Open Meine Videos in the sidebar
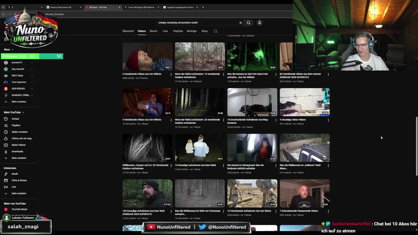418x235 pixels. pyautogui.click(x=19, y=145)
